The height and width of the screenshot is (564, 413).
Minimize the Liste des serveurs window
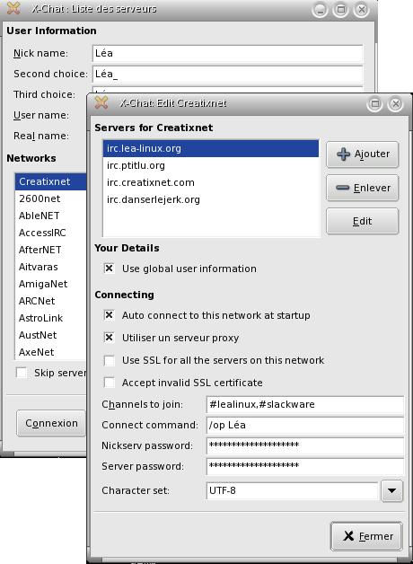pyautogui.click(x=320, y=9)
